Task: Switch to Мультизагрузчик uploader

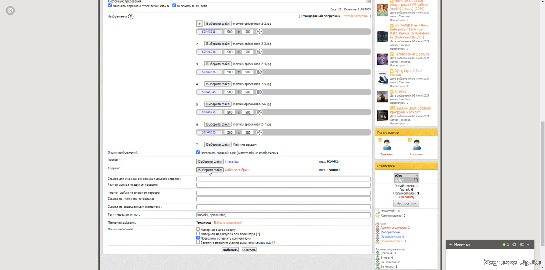Action: coord(356,16)
